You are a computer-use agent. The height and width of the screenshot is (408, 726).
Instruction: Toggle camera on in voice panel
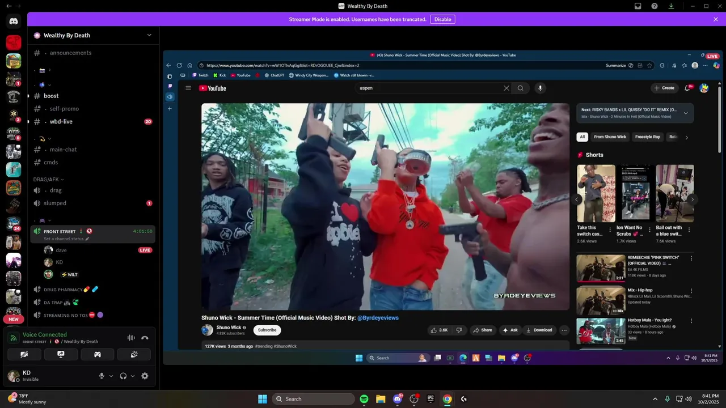click(24, 354)
